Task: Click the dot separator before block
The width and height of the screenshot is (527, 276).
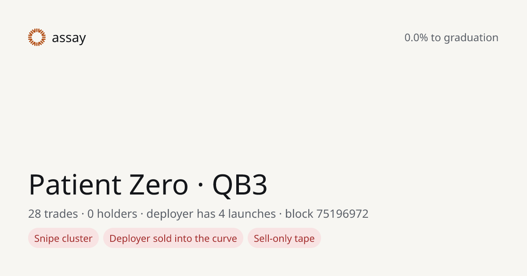Action: (280, 214)
